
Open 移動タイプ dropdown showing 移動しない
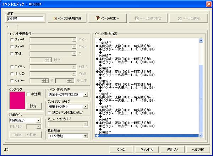click(x=39, y=120)
